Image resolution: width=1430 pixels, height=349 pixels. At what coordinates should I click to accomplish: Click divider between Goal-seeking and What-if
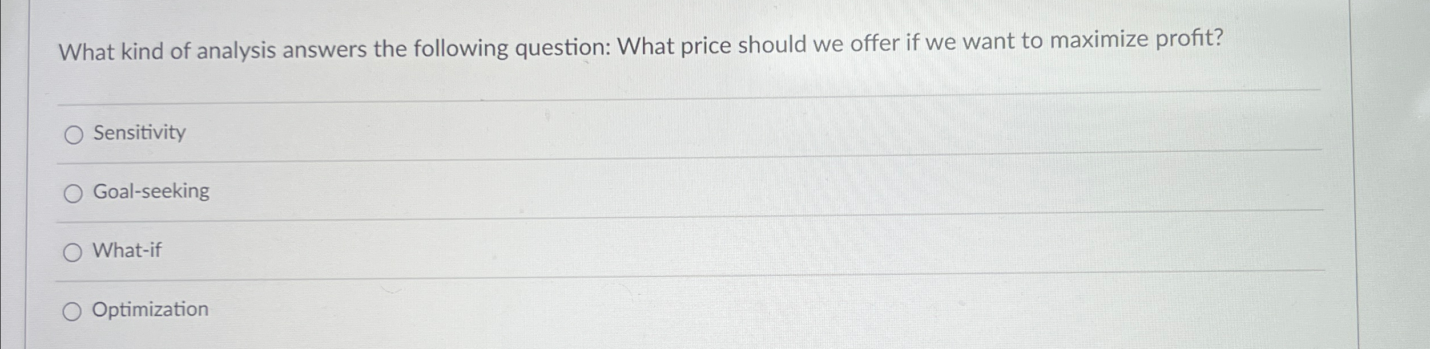click(x=690, y=214)
